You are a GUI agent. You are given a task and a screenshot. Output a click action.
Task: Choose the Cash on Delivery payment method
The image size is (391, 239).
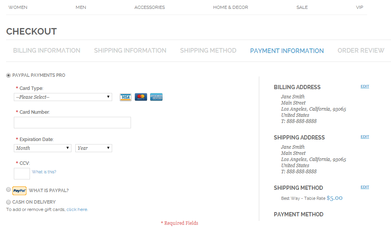[8, 202]
